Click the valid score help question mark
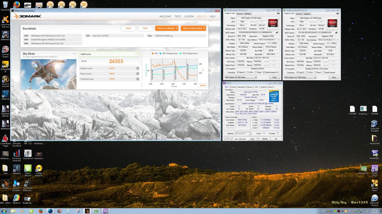This screenshot has width=382, height=214. pyautogui.click(x=137, y=54)
